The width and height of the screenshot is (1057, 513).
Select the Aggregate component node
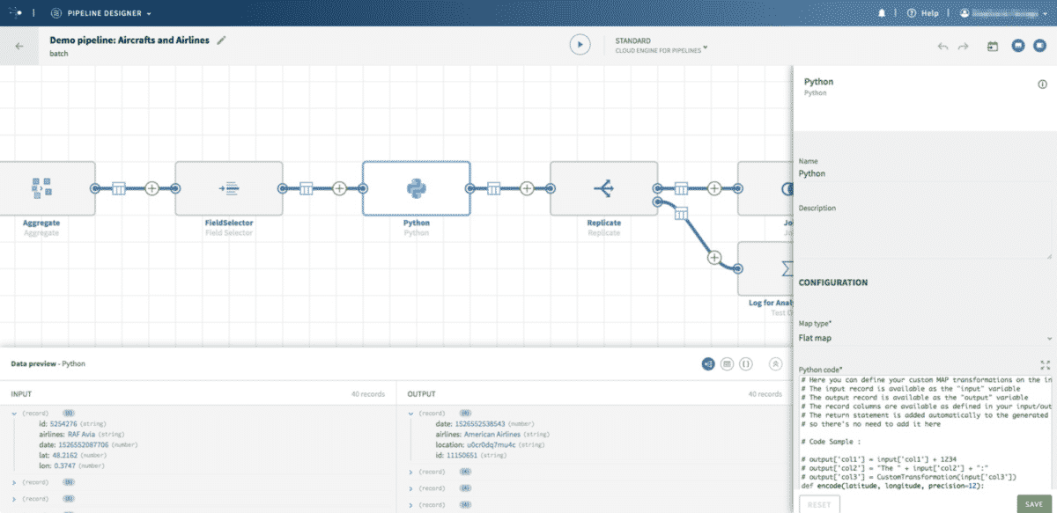click(x=42, y=187)
